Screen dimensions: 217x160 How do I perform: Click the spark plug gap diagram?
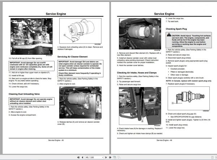pyautogui.click(x=189, y=98)
